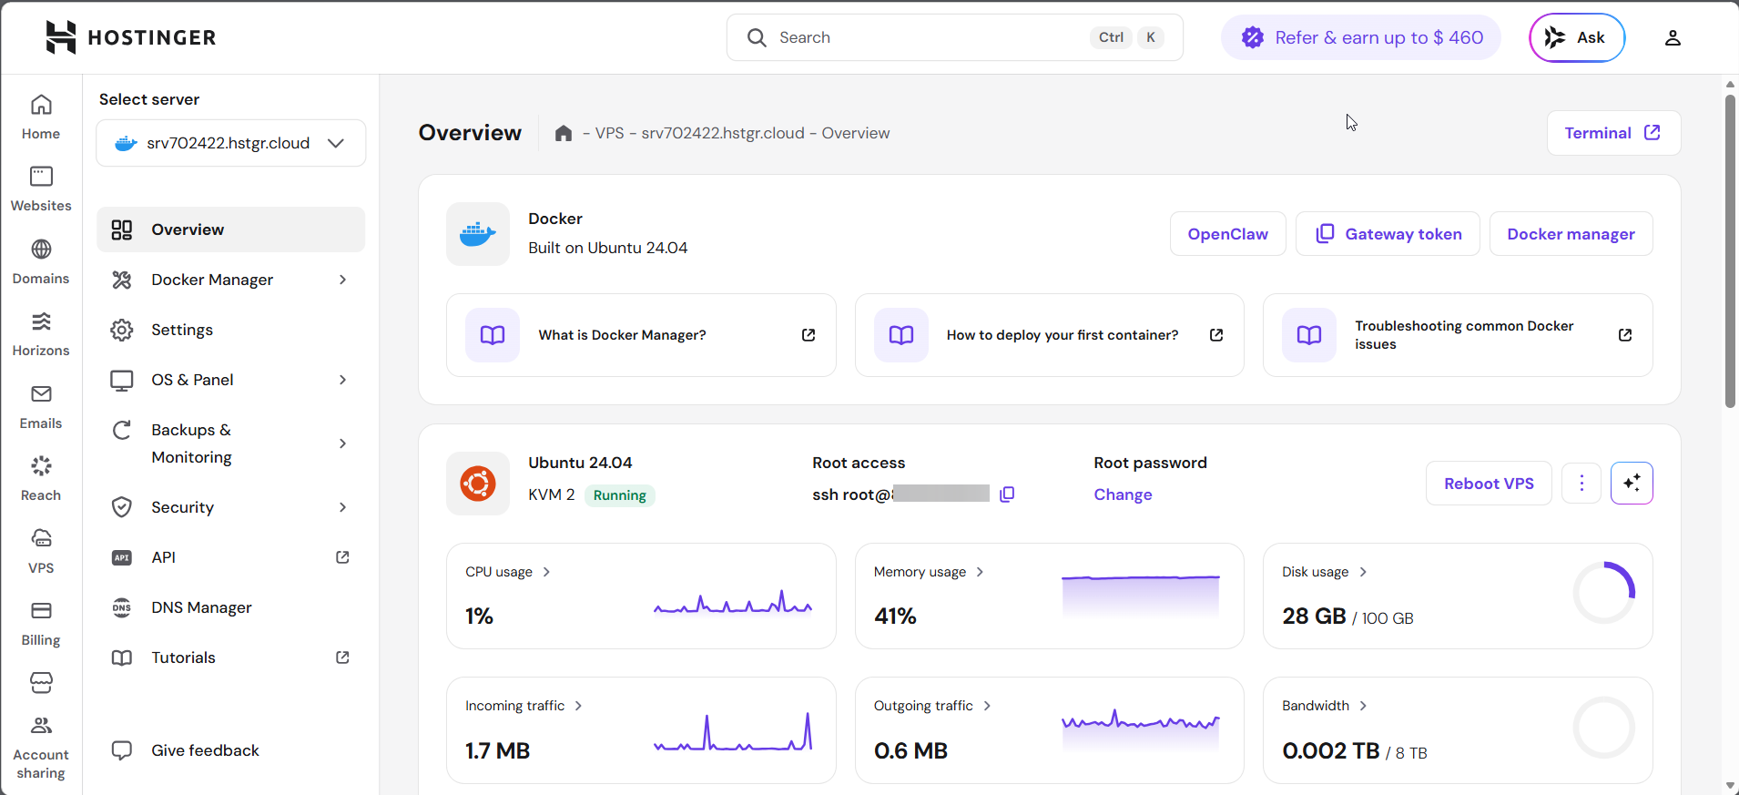Expand the OS & Panel submenu
This screenshot has height=795, width=1739.
point(342,380)
